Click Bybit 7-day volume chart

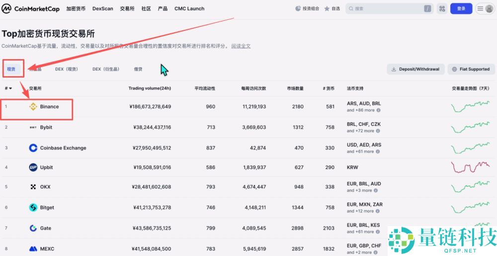[470, 127]
